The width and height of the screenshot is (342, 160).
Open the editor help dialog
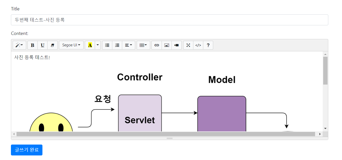coord(208,45)
